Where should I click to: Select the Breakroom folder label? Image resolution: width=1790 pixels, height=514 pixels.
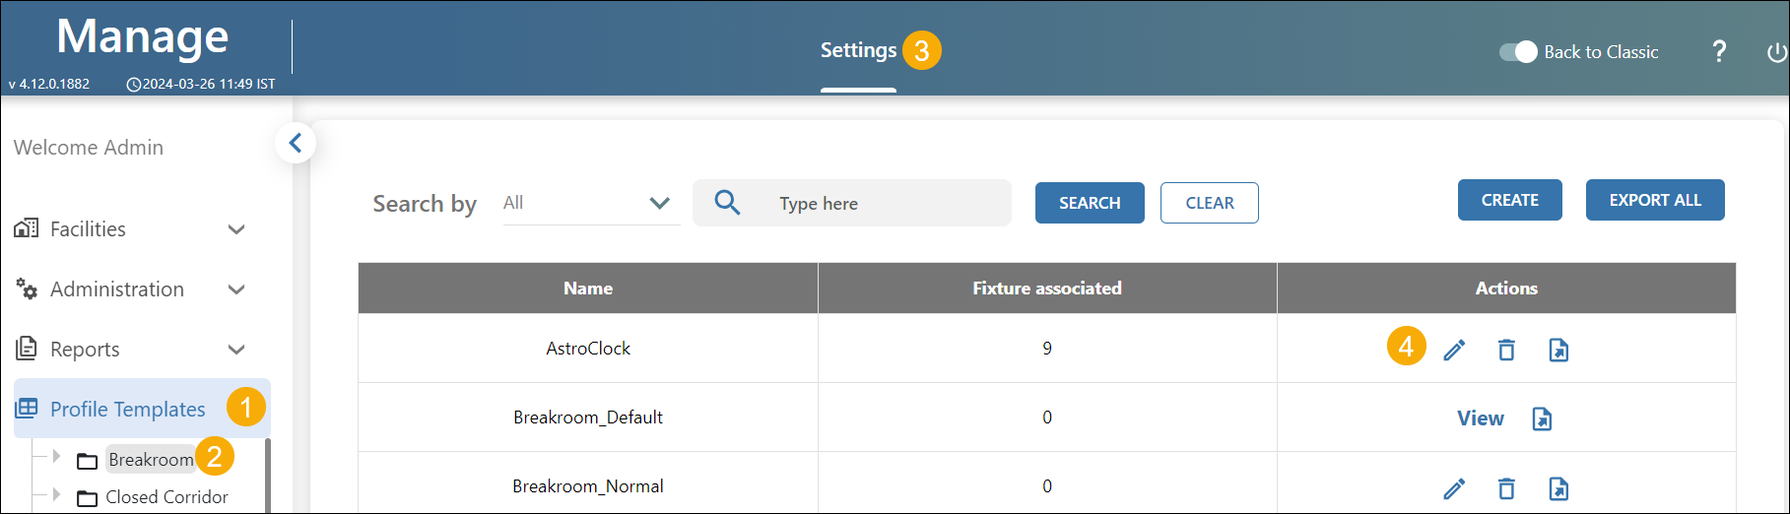(151, 460)
